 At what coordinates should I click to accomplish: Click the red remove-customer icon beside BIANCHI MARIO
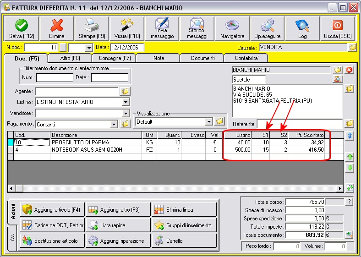tap(349, 70)
